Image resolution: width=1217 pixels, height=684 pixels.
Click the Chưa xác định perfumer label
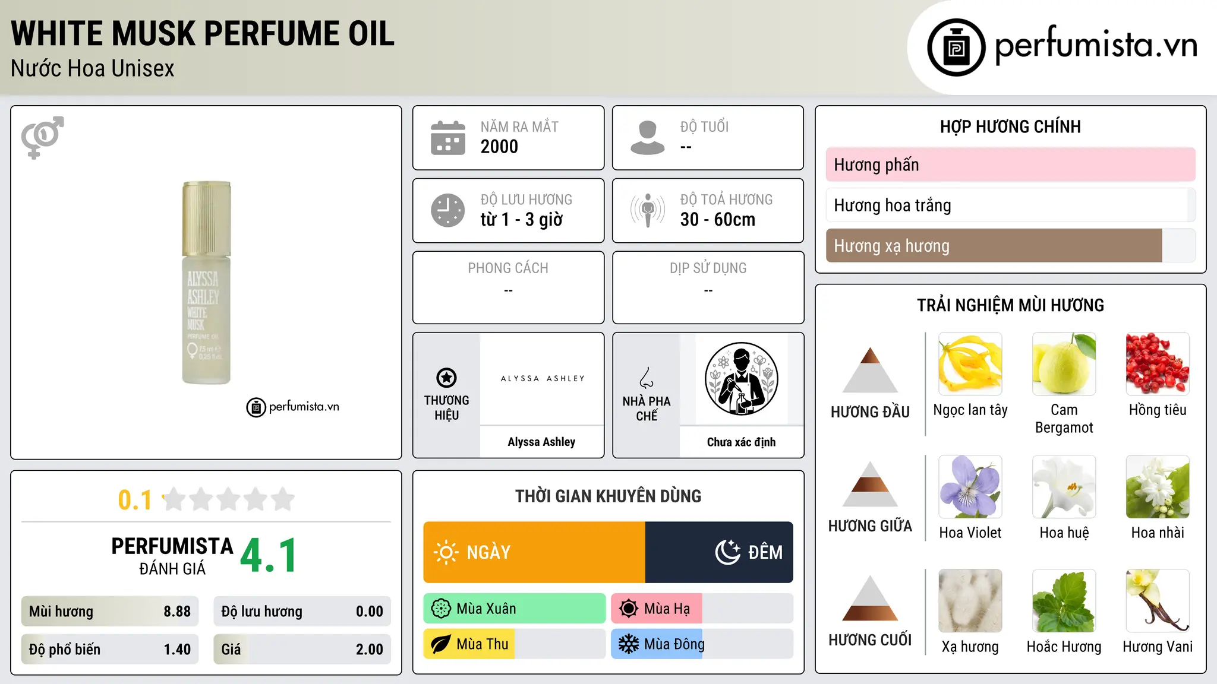tap(741, 442)
